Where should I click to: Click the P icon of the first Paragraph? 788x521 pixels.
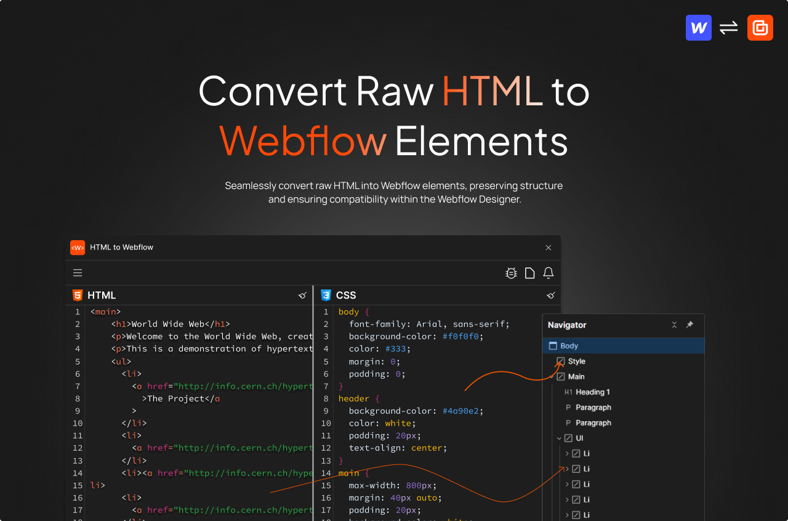(568, 408)
